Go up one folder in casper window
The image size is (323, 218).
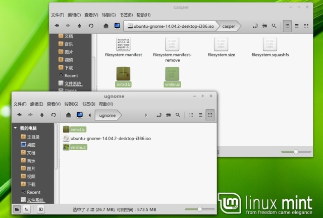point(79,26)
